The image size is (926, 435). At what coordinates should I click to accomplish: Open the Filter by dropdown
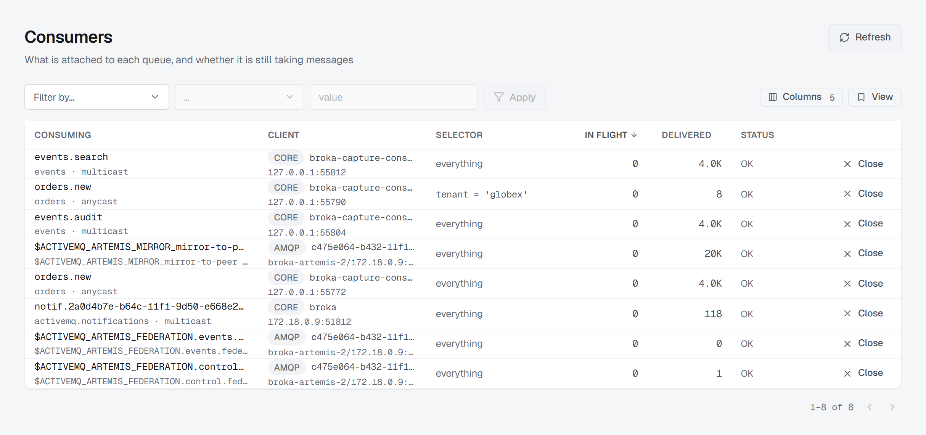tap(97, 97)
